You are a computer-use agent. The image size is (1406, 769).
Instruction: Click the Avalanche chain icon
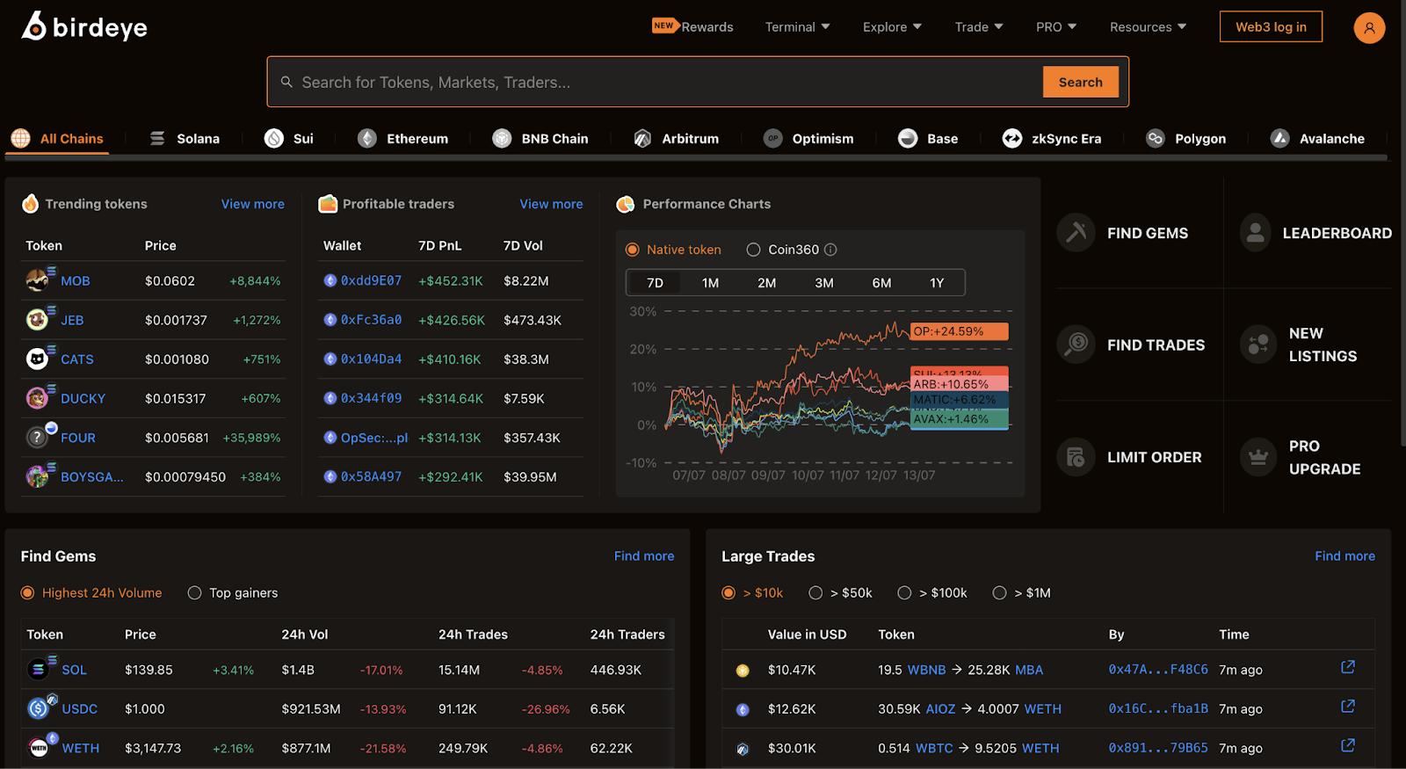click(x=1280, y=138)
